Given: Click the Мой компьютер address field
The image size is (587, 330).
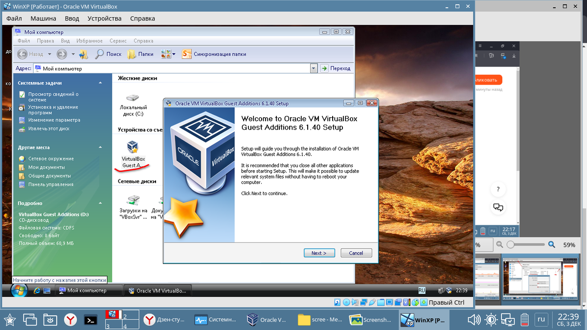Looking at the screenshot, I should click(171, 68).
